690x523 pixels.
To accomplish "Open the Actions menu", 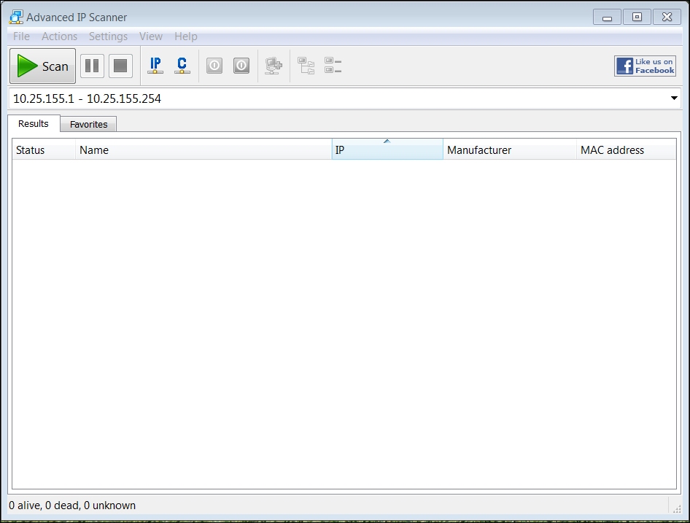I will pyautogui.click(x=59, y=36).
